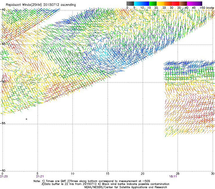Click the '40' value under the color scale
This screenshot has width=215, height=189.
click(187, 8)
